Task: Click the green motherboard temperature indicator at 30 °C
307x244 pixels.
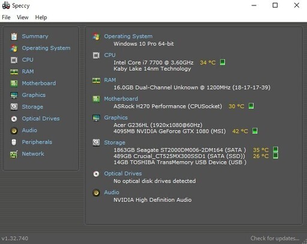Action: point(251,106)
